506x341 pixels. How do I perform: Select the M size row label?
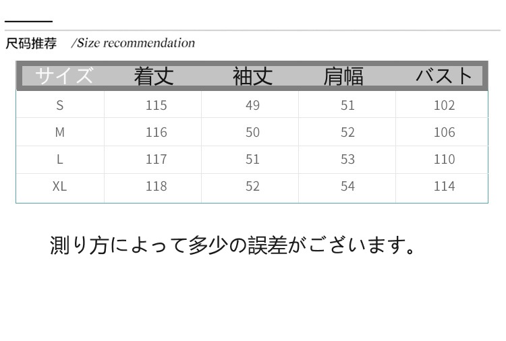60,132
